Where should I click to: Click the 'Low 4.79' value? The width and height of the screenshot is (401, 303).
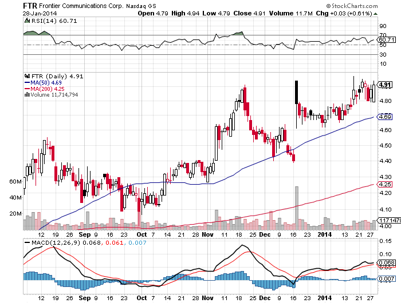(x=216, y=13)
